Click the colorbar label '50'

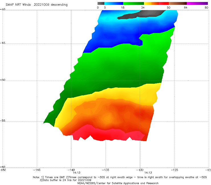coord(169,7)
